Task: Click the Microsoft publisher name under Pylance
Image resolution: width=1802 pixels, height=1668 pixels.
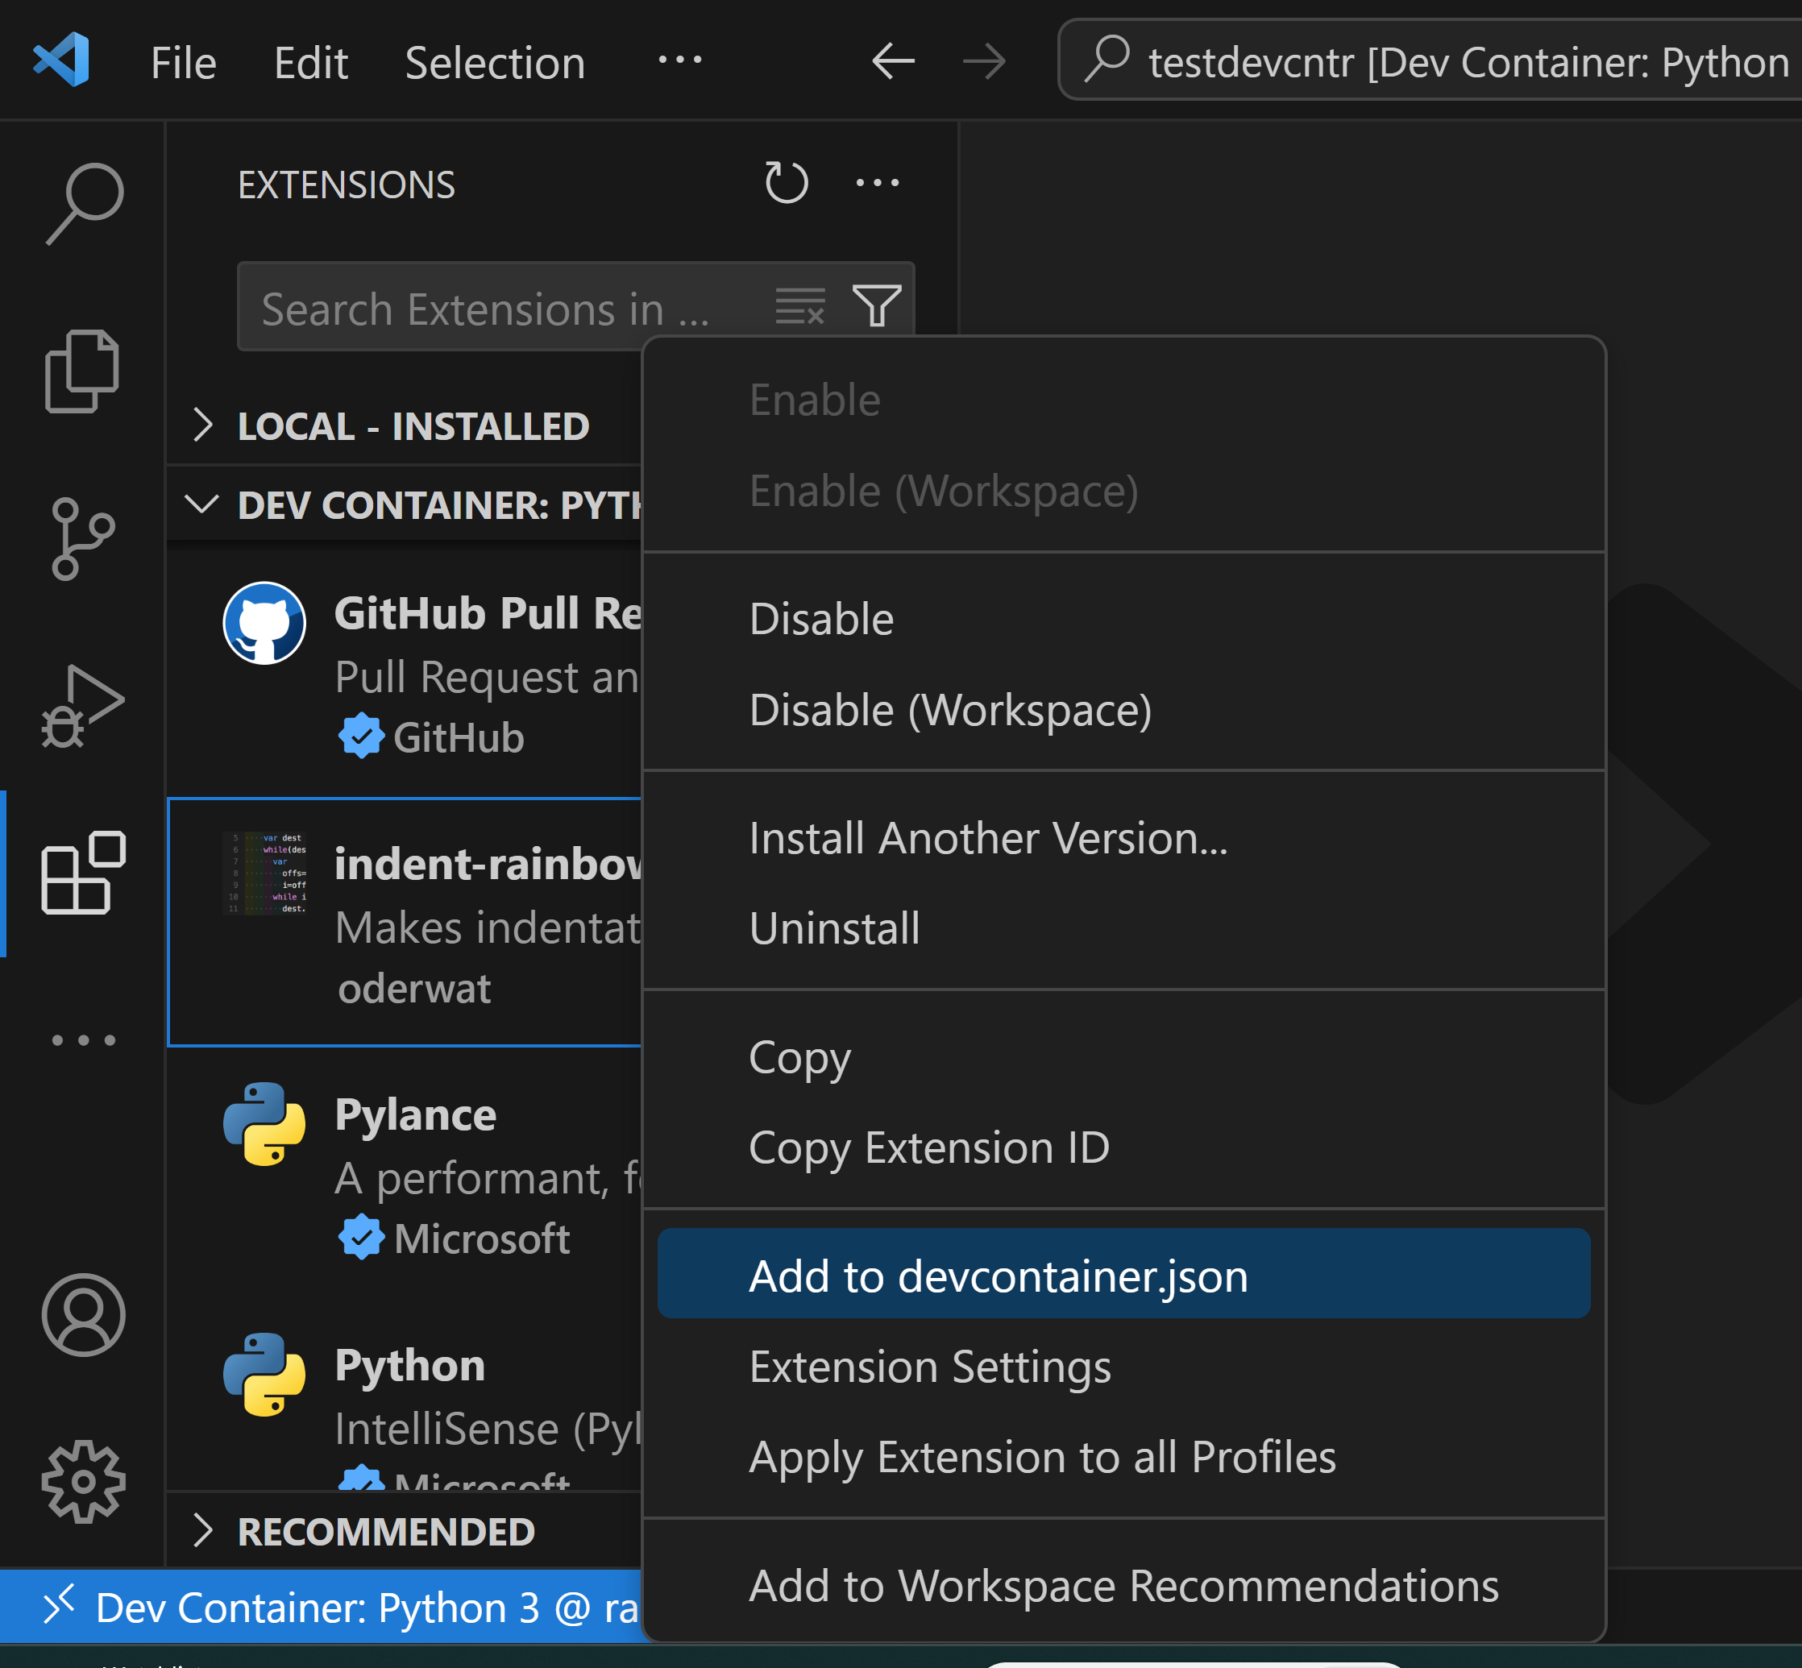Action: (x=482, y=1239)
